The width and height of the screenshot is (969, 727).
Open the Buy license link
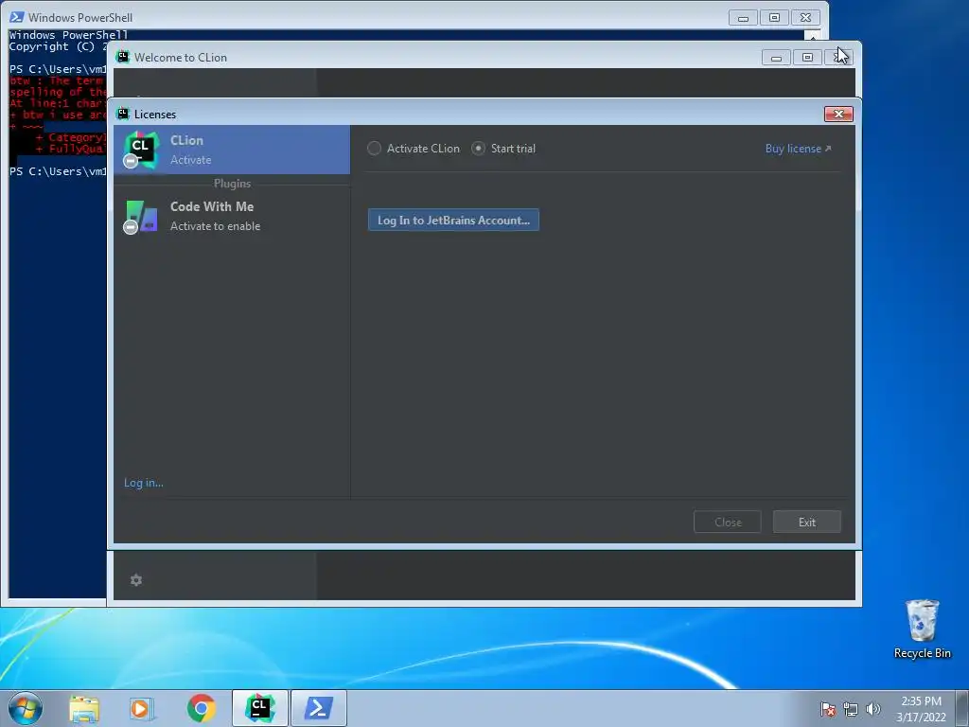pyautogui.click(x=798, y=149)
